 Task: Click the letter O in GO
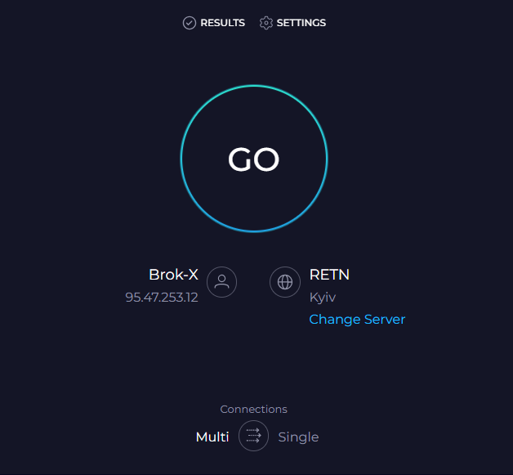point(266,159)
